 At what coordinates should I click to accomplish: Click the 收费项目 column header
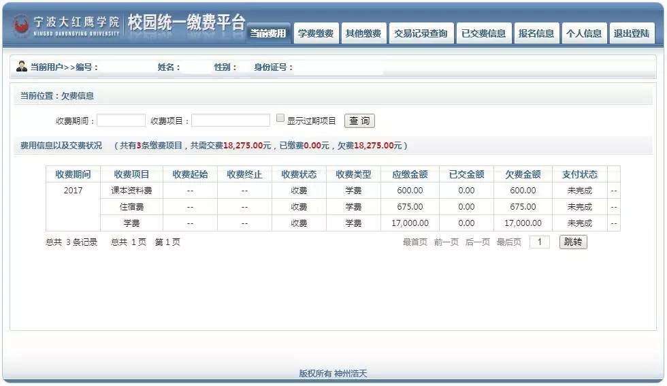[x=131, y=174]
